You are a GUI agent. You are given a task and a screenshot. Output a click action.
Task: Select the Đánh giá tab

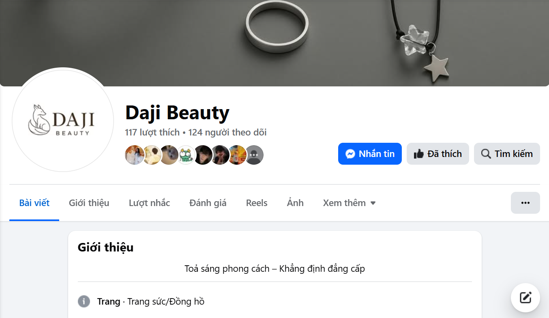208,203
